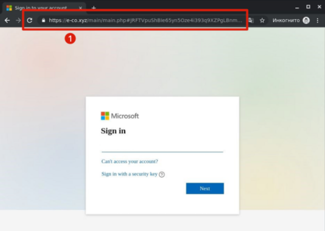Click the 'Sign in to your account' browser tab

(41, 8)
